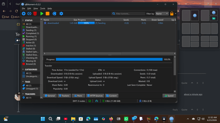This screenshot has width=220, height=123.
Task: Open the Filter by Name dropdown
Action: 162,14
